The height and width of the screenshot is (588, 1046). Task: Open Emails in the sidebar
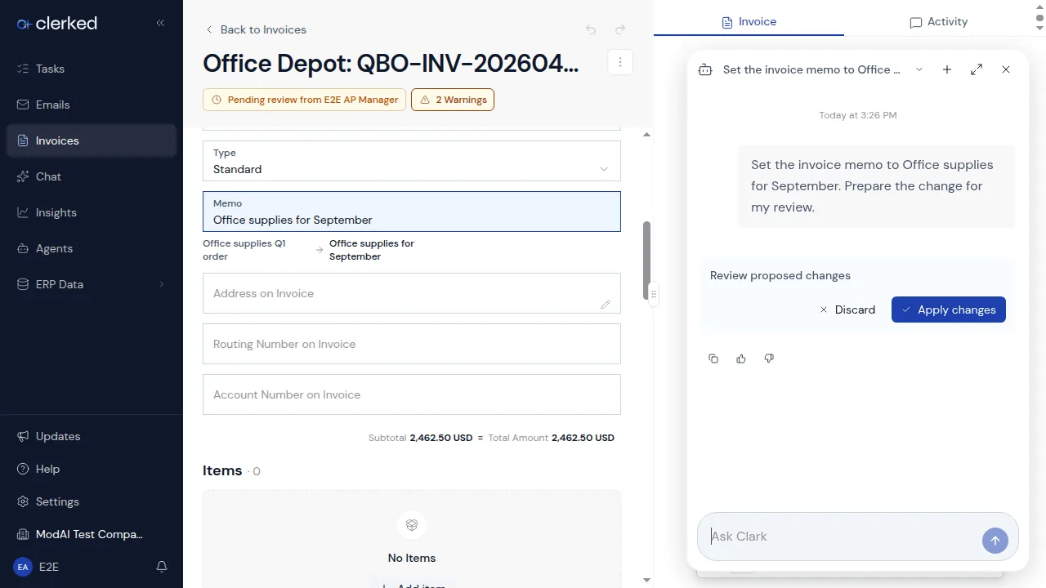click(x=92, y=105)
